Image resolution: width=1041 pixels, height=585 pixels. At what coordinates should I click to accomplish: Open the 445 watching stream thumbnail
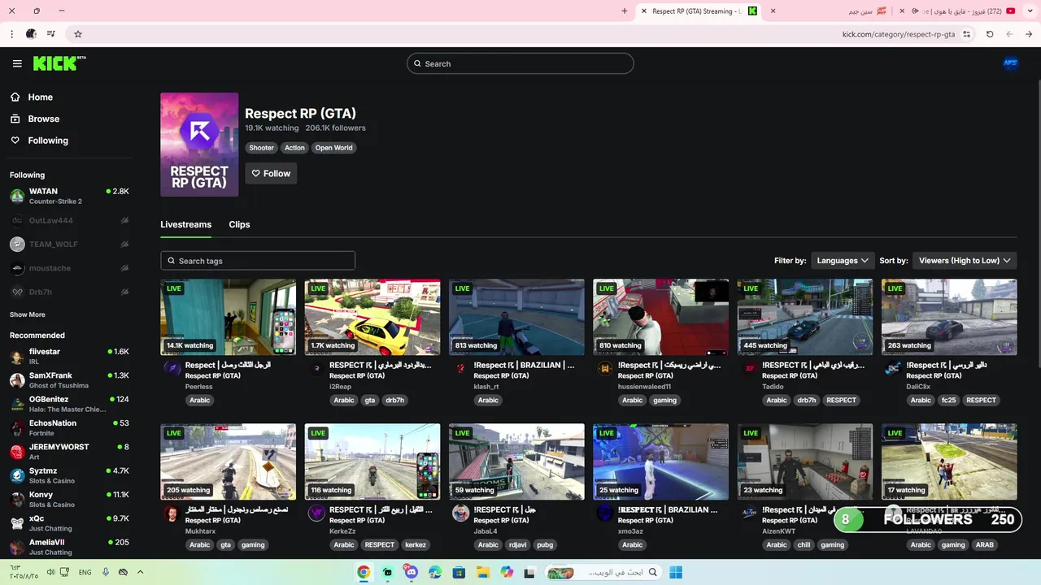805,317
